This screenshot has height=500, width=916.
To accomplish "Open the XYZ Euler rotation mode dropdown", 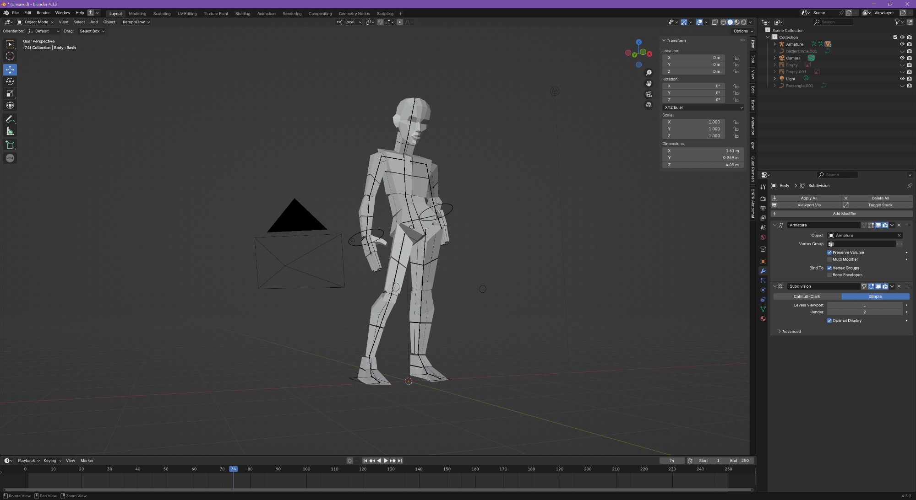I will (703, 108).
